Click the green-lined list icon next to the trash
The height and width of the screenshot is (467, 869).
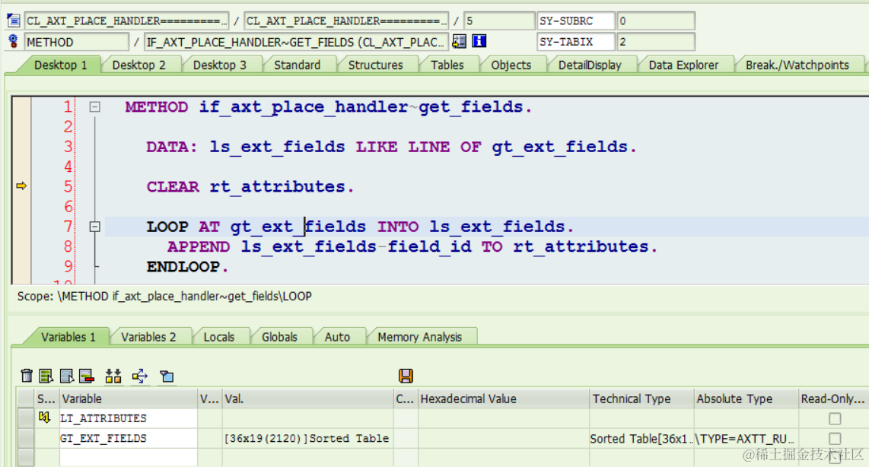(x=46, y=376)
